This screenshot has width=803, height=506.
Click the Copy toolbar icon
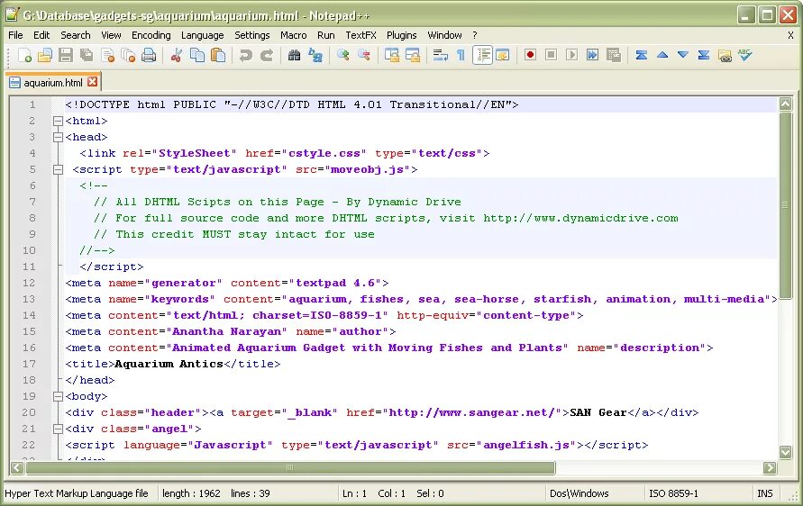click(197, 55)
